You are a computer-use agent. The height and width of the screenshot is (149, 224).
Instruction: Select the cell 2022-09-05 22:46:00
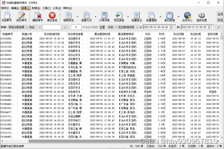tap(52, 92)
